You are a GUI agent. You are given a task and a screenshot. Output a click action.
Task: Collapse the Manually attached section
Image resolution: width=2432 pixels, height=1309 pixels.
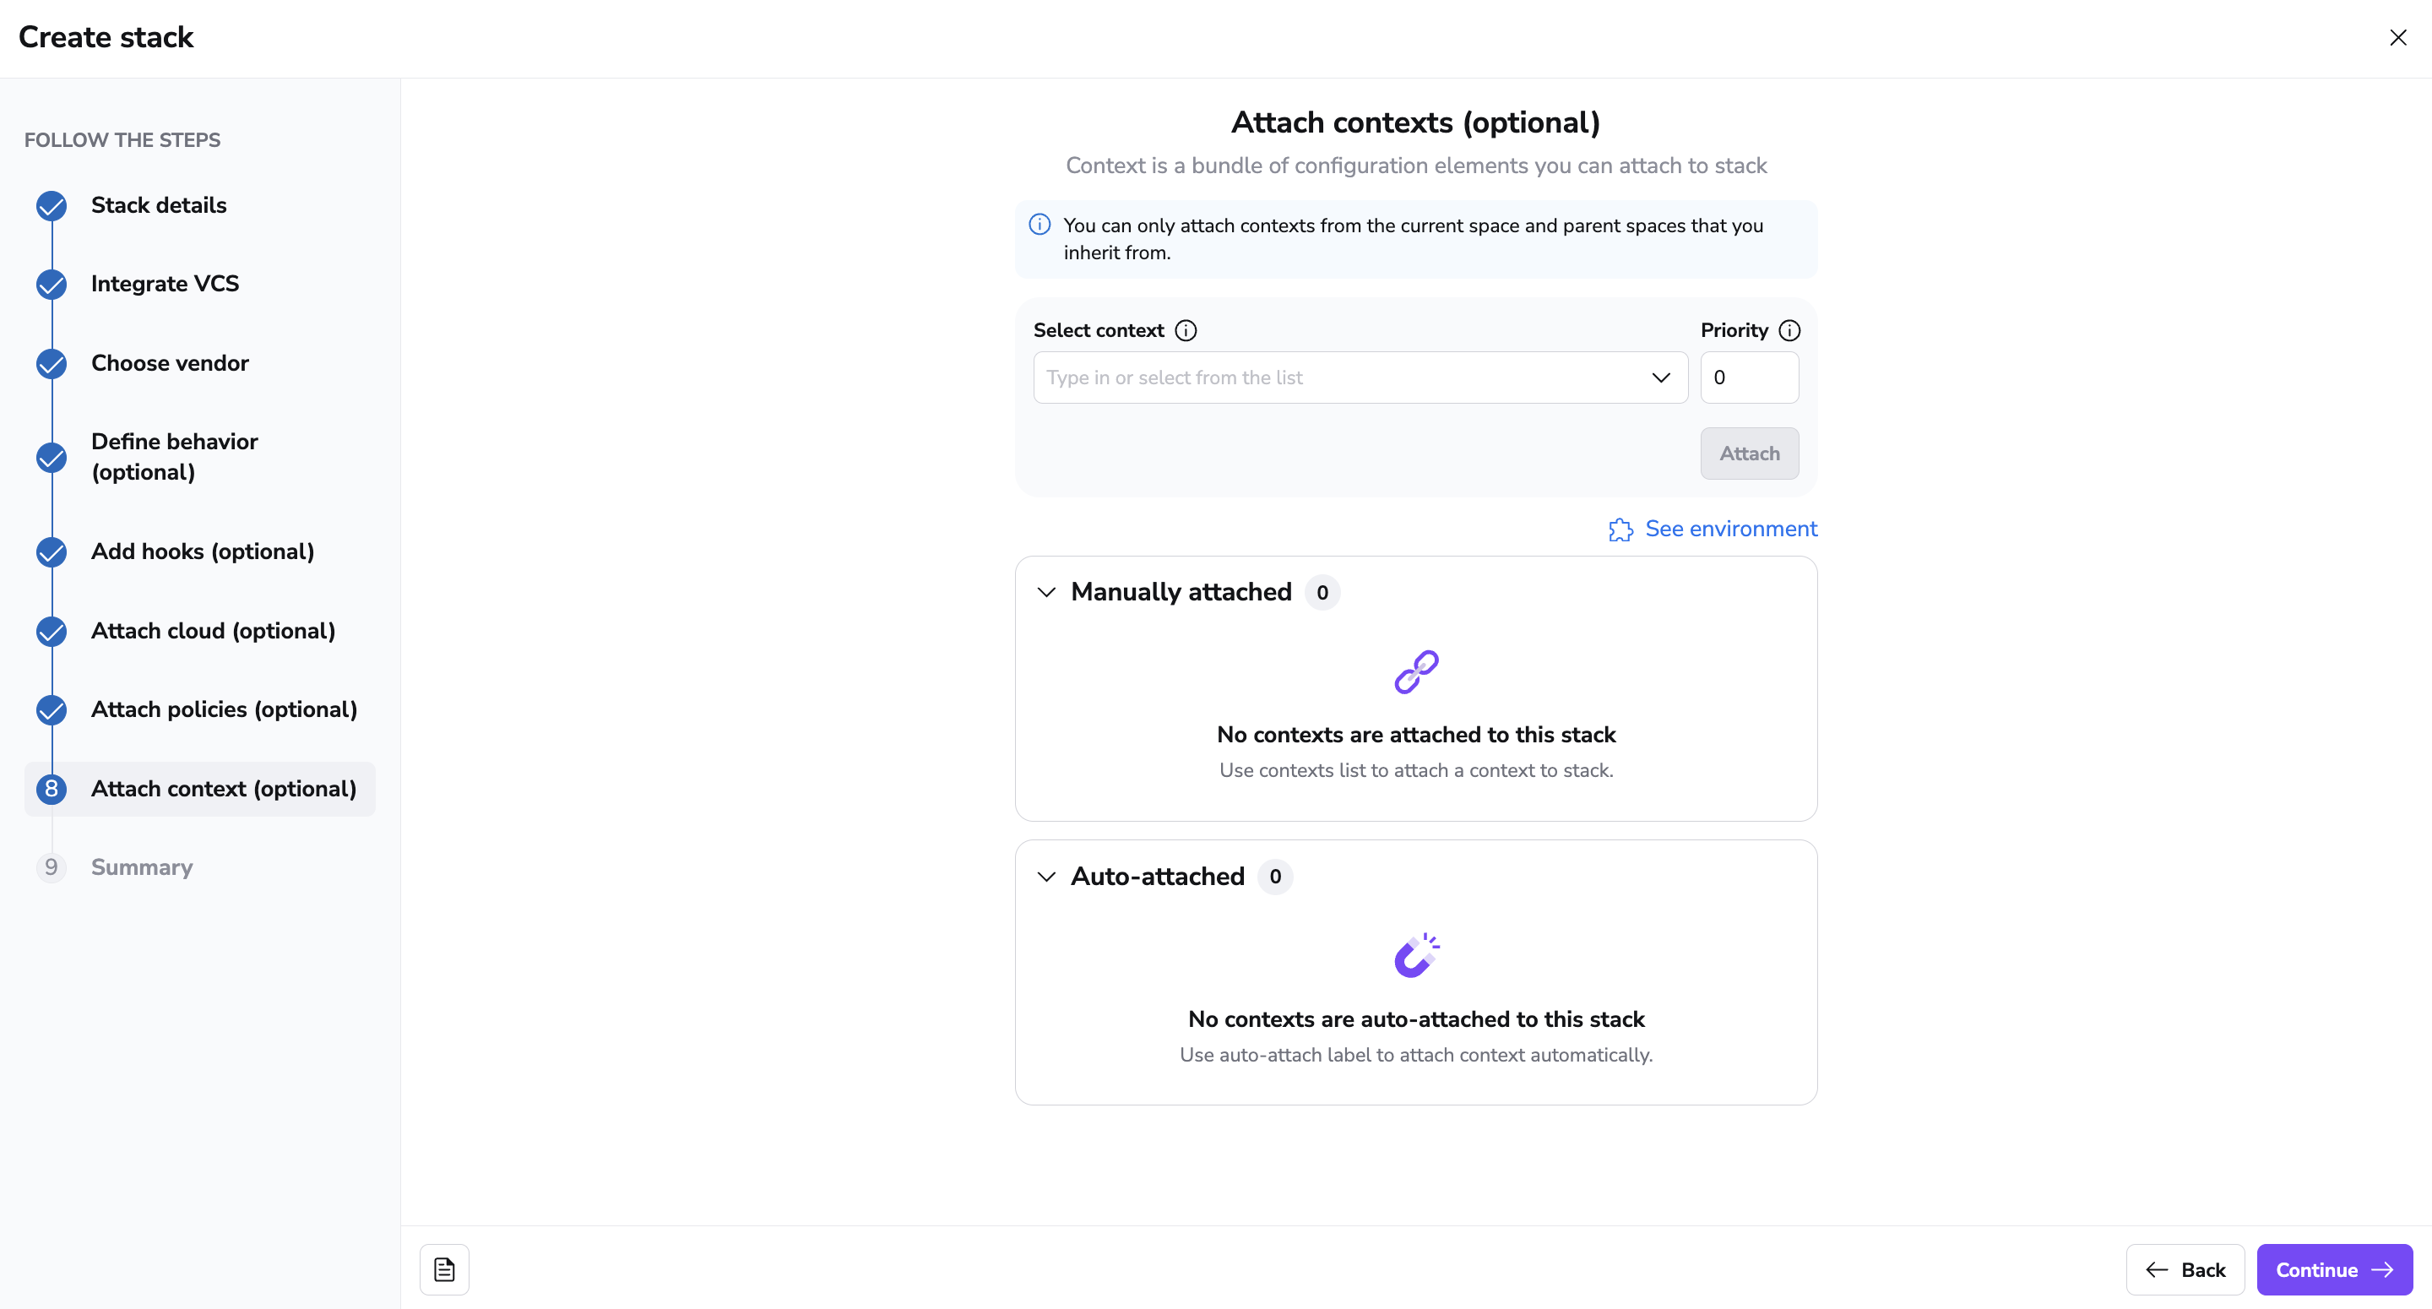[1046, 592]
